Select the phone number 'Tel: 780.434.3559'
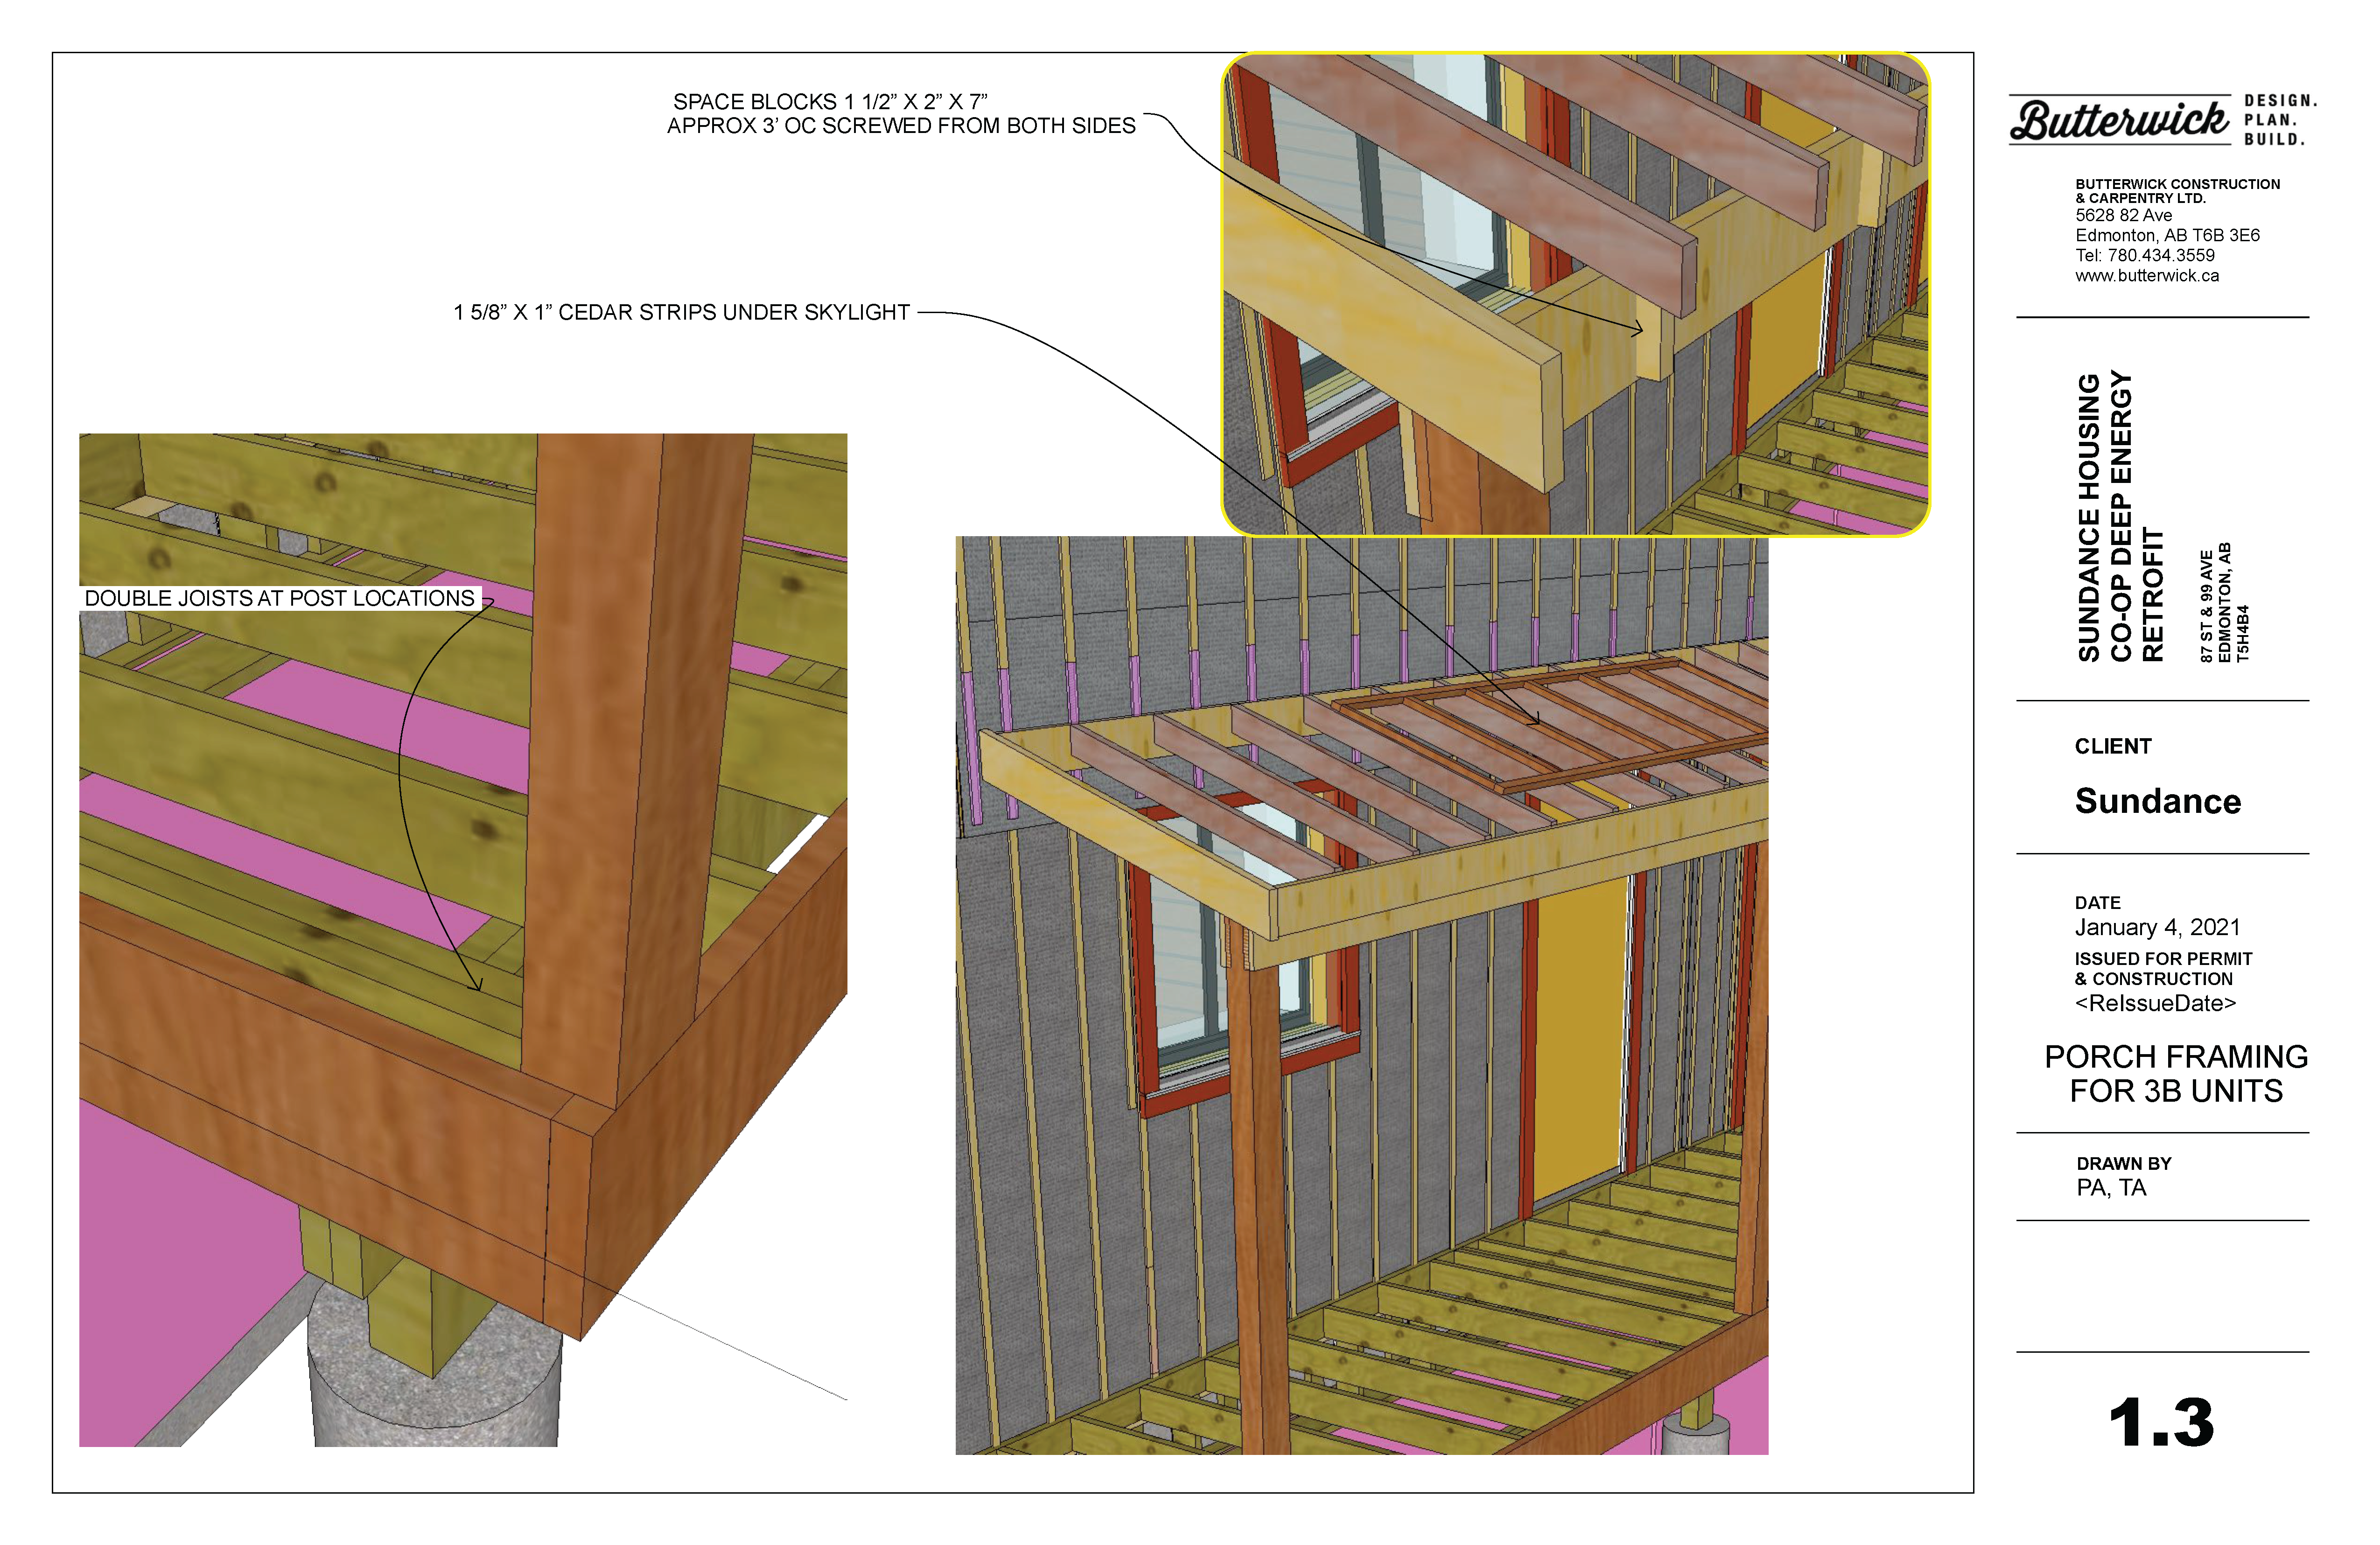Screen dimensions: 2380x1545 pyautogui.click(x=2145, y=256)
